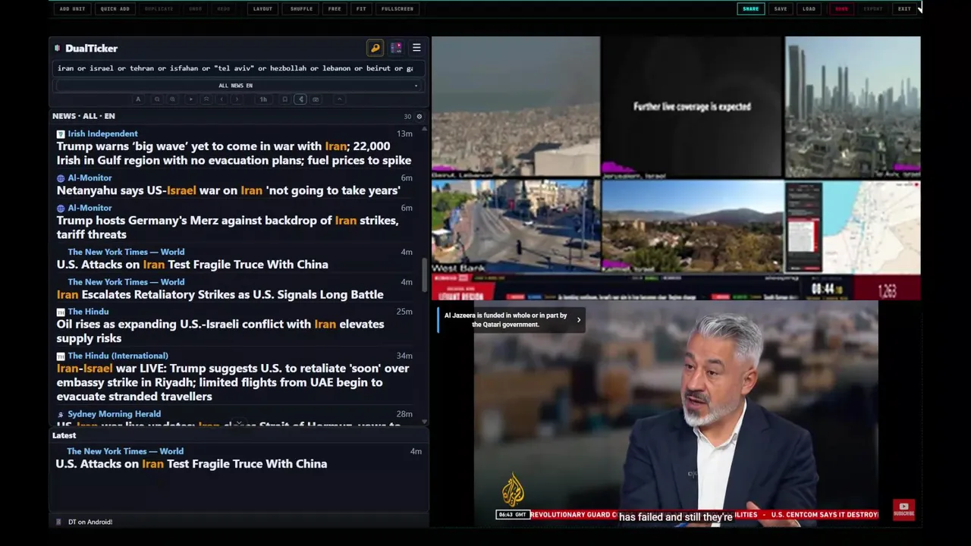Click the search query input field
This screenshot has height=546, width=971.
(237, 68)
